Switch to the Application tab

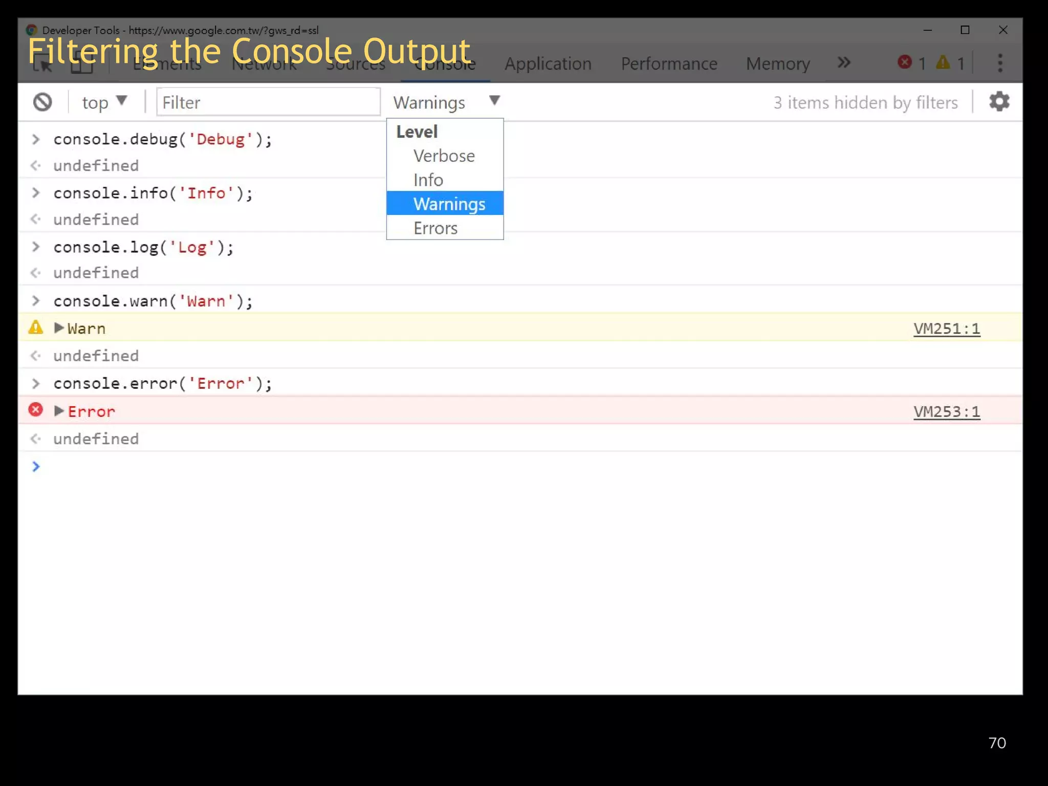click(548, 63)
